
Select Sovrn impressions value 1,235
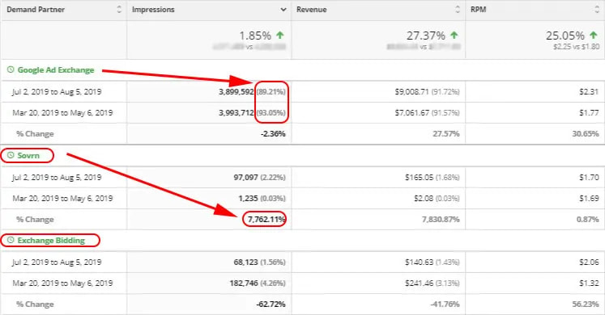click(x=248, y=199)
